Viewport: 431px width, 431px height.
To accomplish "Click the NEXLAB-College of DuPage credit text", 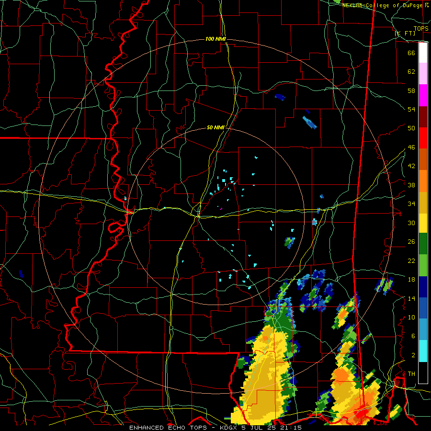I will pyautogui.click(x=383, y=5).
